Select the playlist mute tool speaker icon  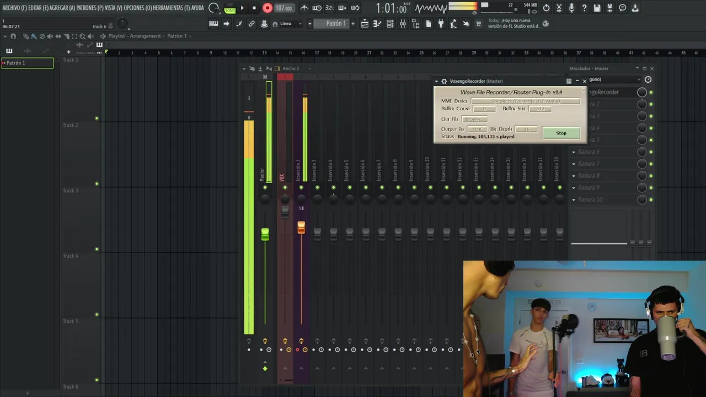(x=50, y=36)
